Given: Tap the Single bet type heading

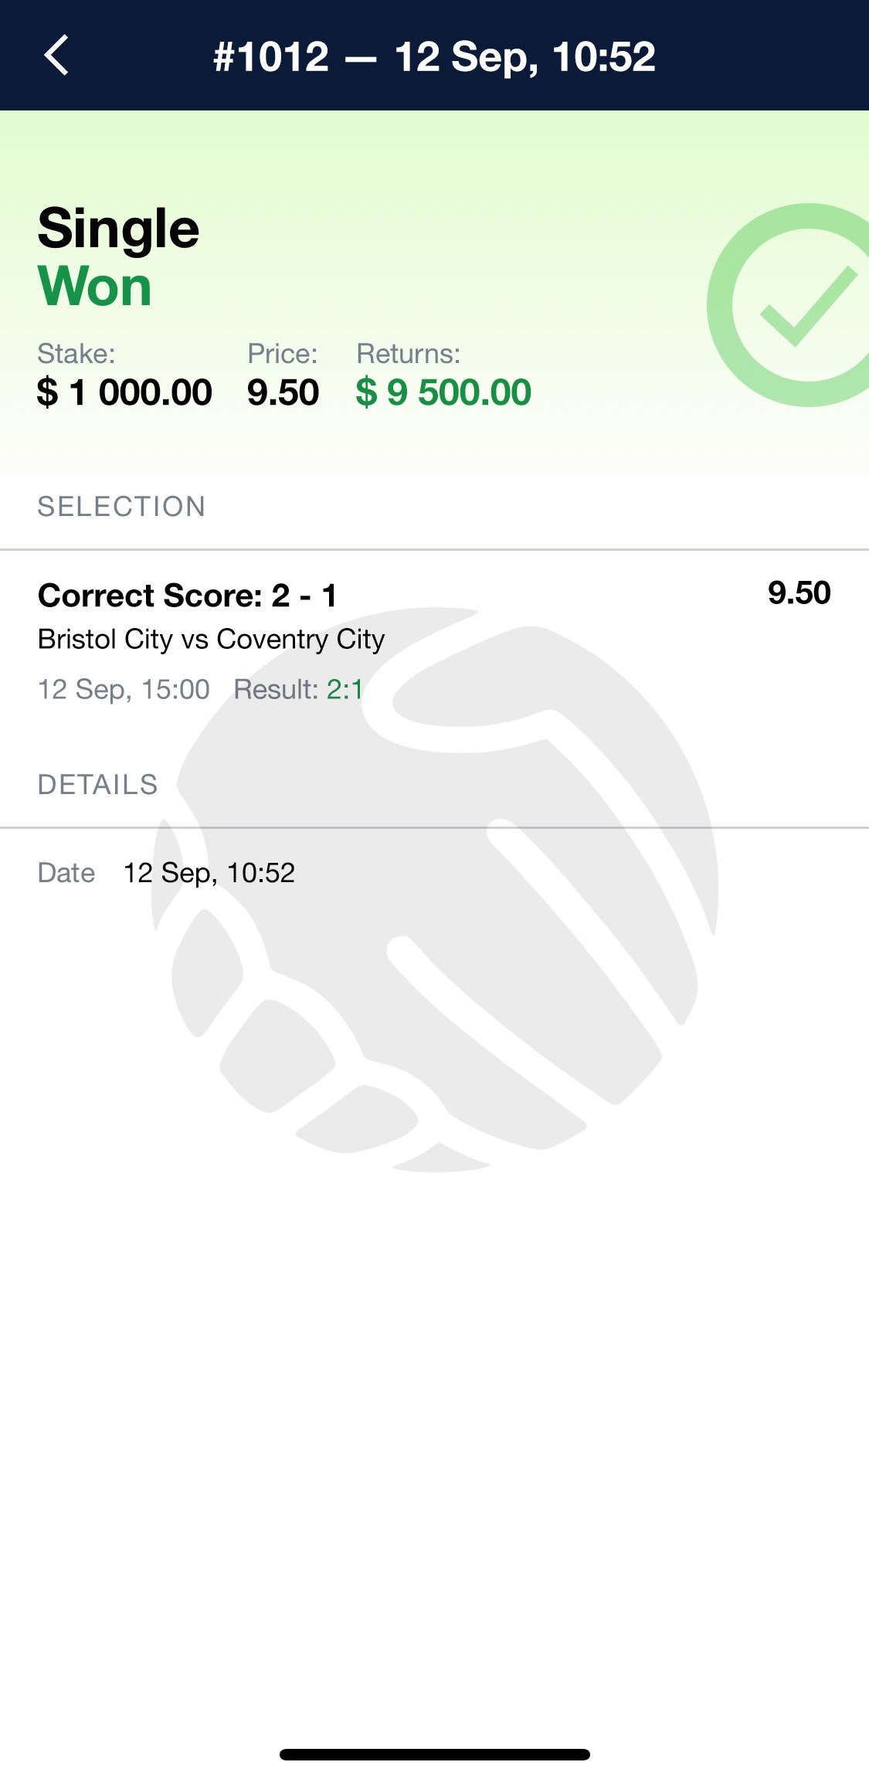Looking at the screenshot, I should click(118, 229).
